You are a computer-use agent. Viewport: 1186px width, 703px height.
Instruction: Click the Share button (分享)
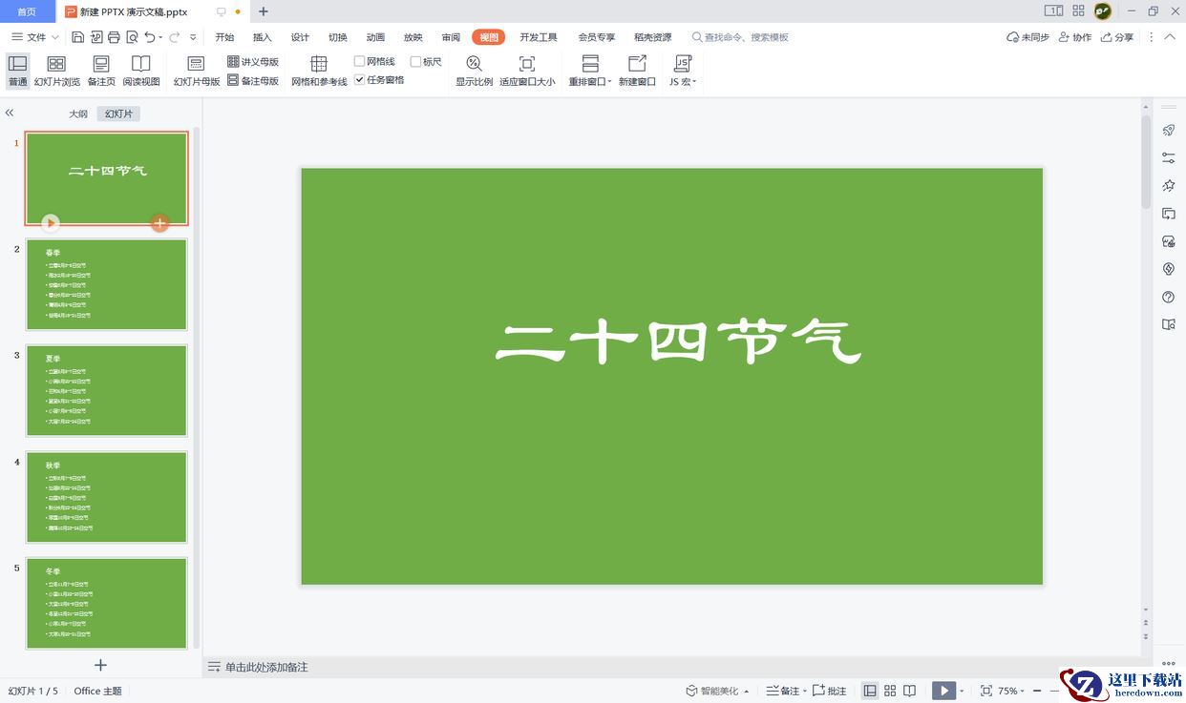pyautogui.click(x=1117, y=37)
